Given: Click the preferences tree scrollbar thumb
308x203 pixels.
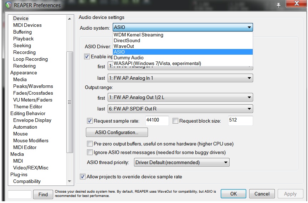Looking at the screenshot, I should click(x=70, y=102).
